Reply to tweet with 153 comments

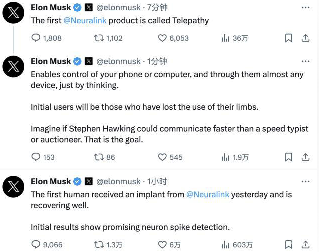pyautogui.click(x=36, y=157)
